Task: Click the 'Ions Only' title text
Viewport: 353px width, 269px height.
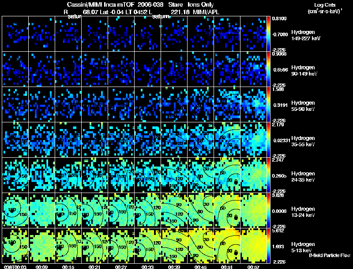Action: (x=201, y=5)
